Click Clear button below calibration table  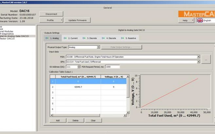pyautogui.click(x=93, y=121)
